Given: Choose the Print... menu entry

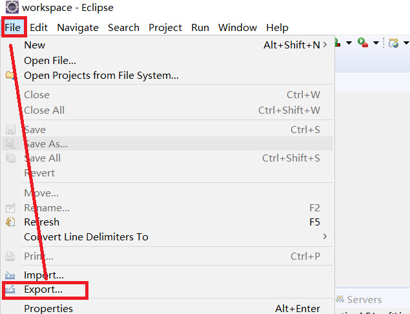Looking at the screenshot, I should pyautogui.click(x=167, y=256).
